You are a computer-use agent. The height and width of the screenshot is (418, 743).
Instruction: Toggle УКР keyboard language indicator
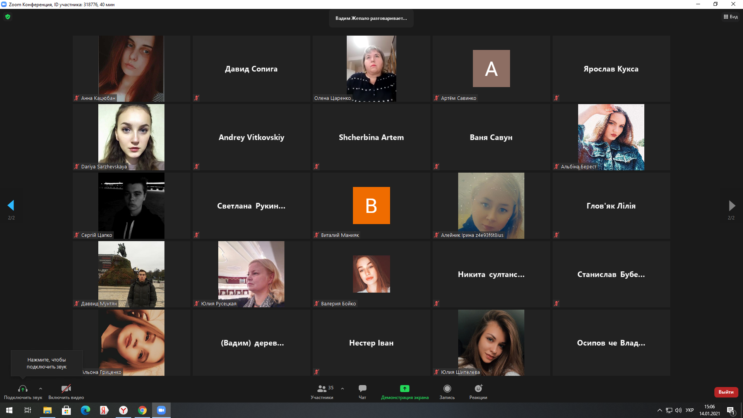(690, 410)
